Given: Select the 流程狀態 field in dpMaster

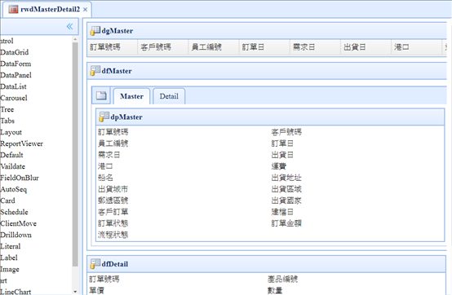Looking at the screenshot, I should (x=113, y=235).
